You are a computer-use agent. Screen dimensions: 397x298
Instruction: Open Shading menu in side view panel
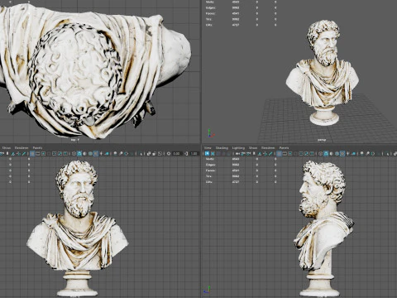click(222, 148)
